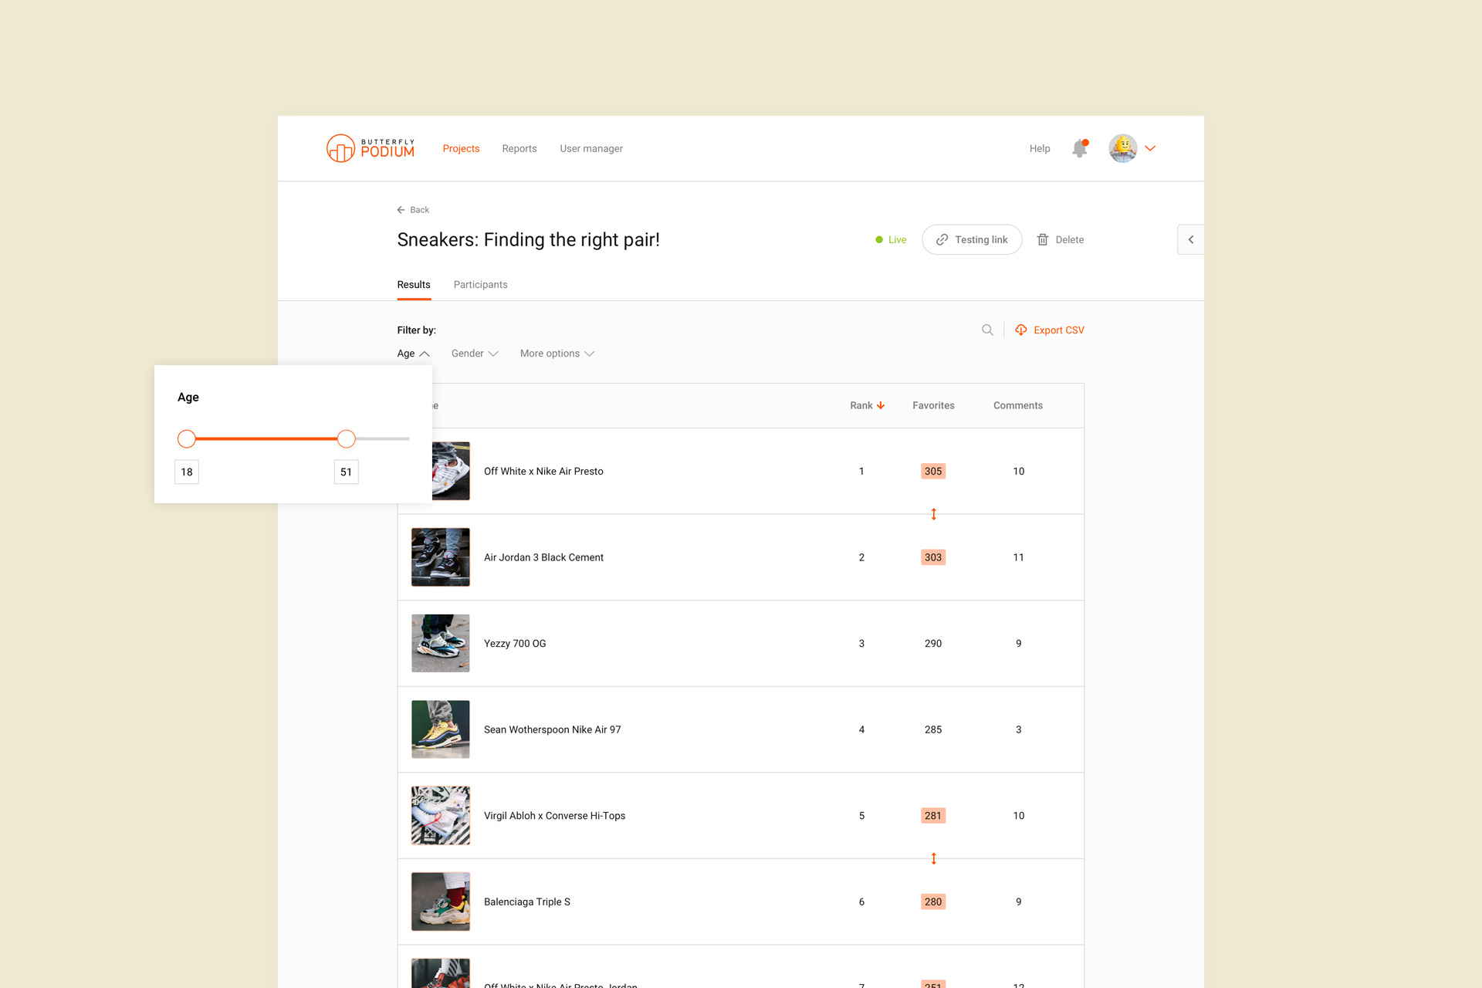Open the notifications bell

pos(1080,148)
